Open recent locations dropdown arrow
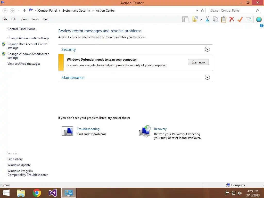This screenshot has height=198, width=264. (x=19, y=11)
